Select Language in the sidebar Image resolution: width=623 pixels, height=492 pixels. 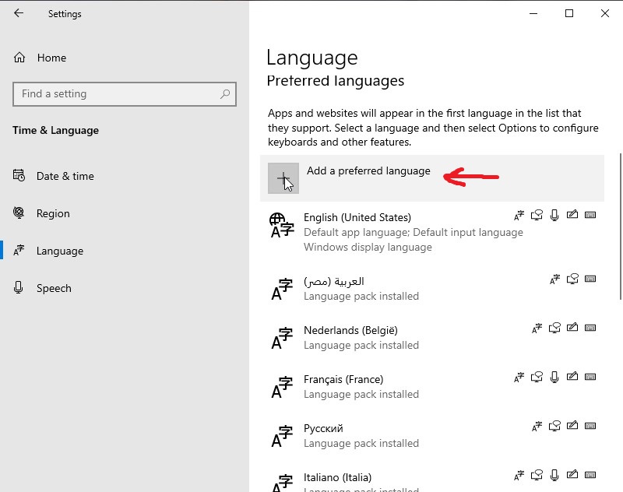click(60, 251)
